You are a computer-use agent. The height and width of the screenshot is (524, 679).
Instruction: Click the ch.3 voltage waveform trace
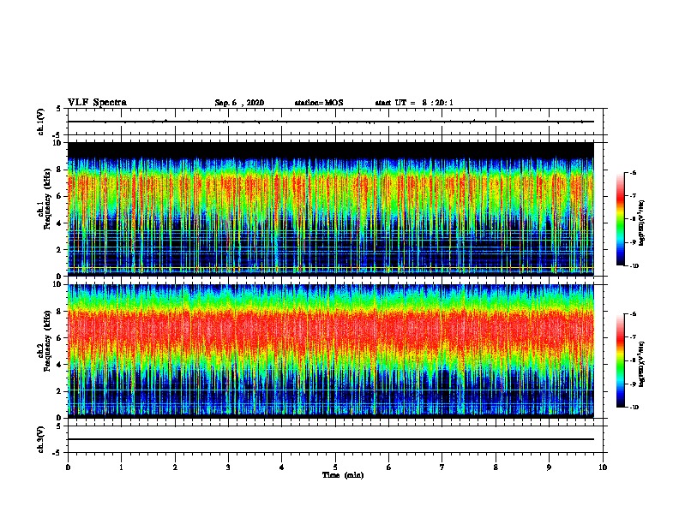[x=331, y=439]
